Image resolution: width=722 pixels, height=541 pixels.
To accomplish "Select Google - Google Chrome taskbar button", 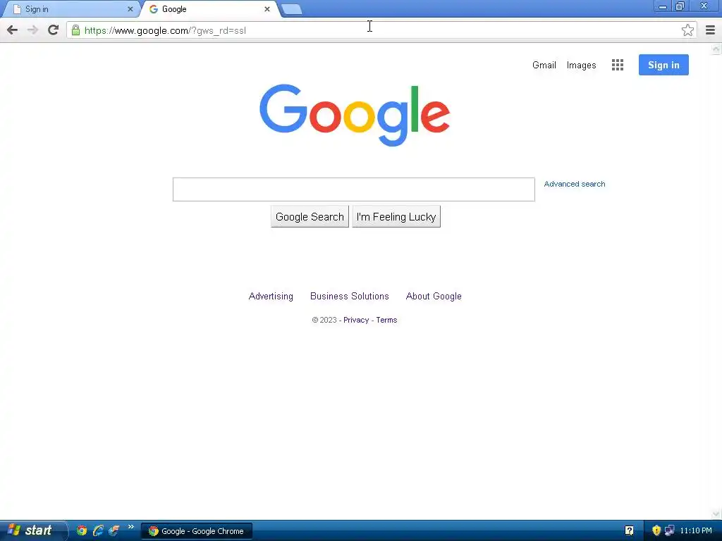I will [x=197, y=531].
